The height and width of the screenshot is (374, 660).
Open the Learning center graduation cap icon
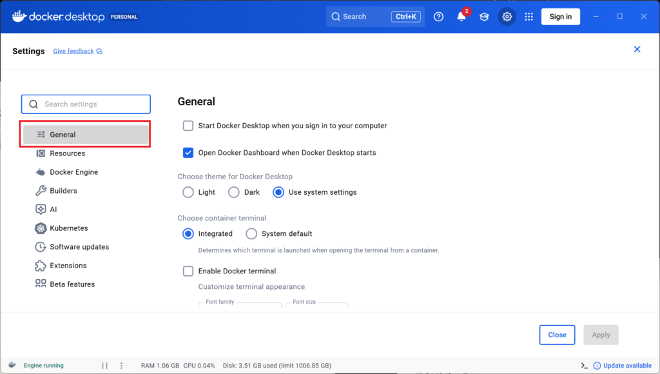pos(484,16)
